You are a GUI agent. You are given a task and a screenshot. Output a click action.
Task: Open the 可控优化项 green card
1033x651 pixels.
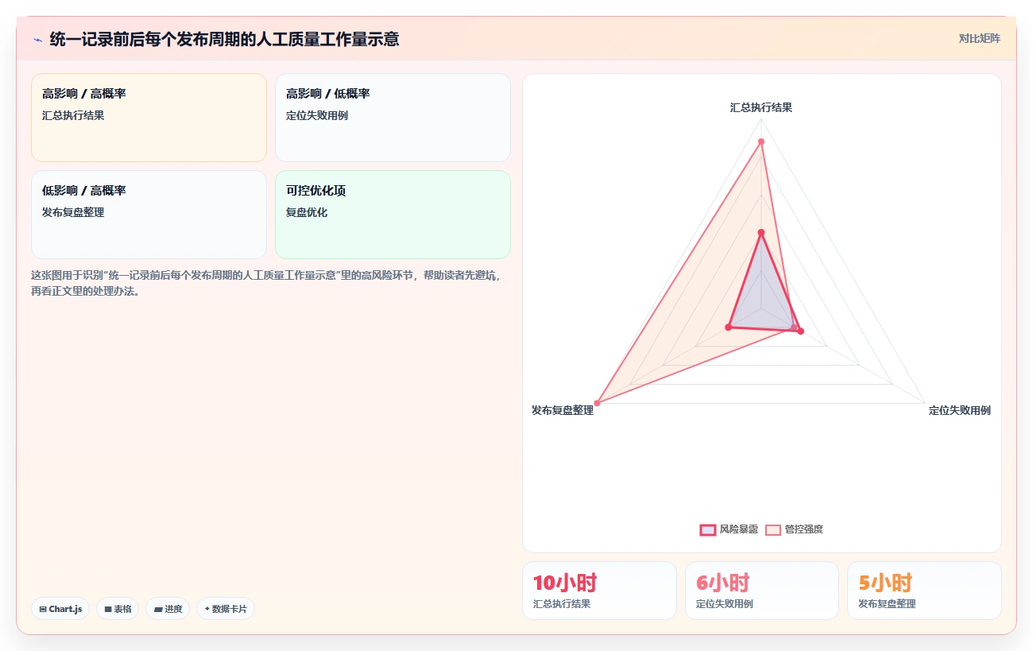[x=393, y=215]
